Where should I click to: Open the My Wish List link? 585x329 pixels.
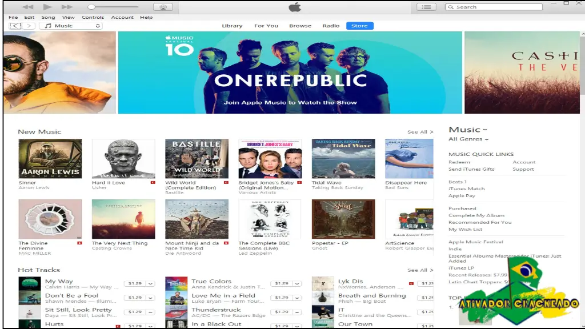465,229
